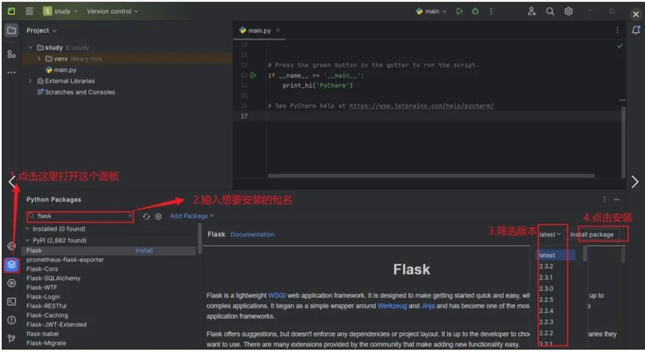The height and width of the screenshot is (352, 645).
Task: Open the Python Console tool window icon
Action: (11, 246)
